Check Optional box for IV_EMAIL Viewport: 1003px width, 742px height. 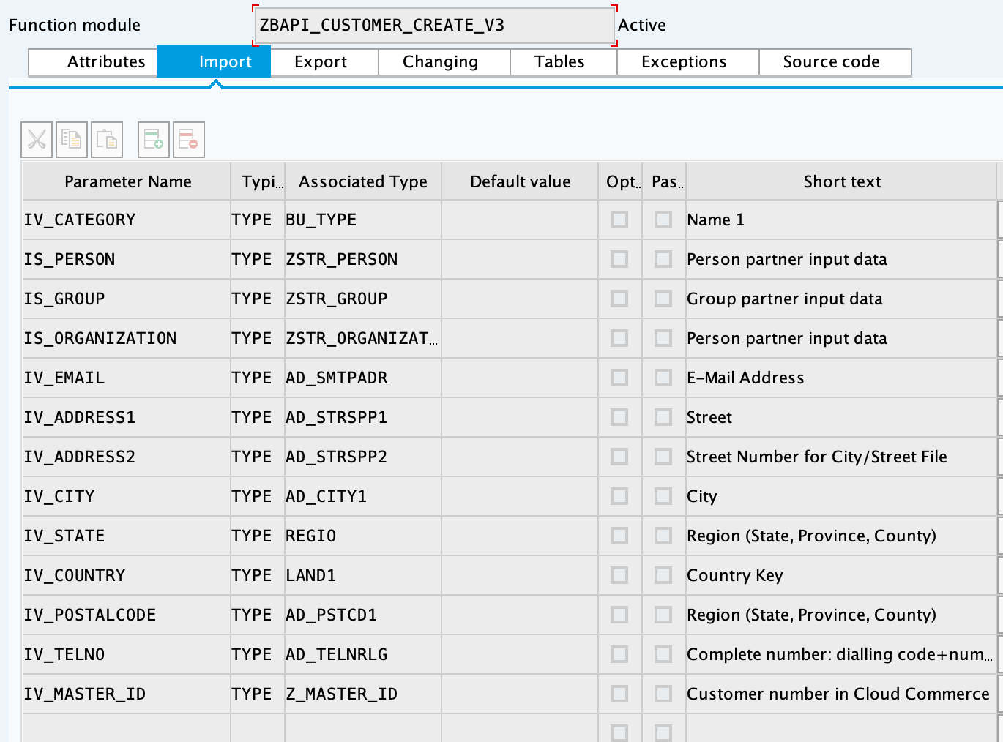pos(619,378)
